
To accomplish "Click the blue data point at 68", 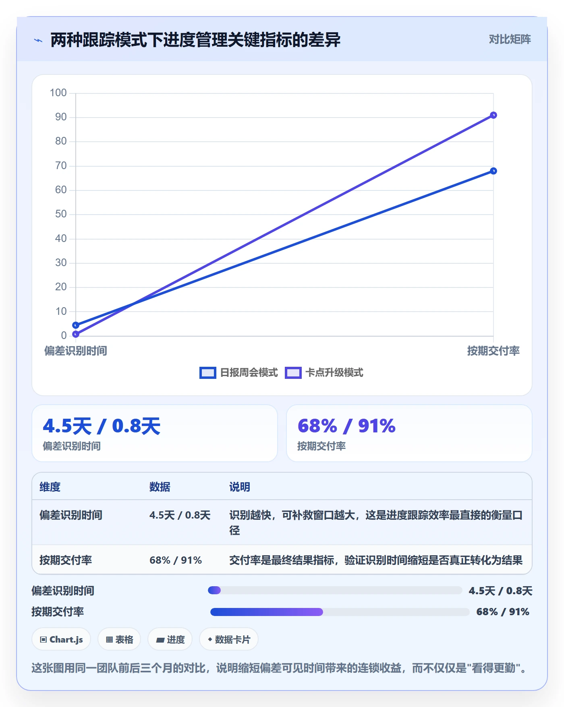I will (493, 171).
